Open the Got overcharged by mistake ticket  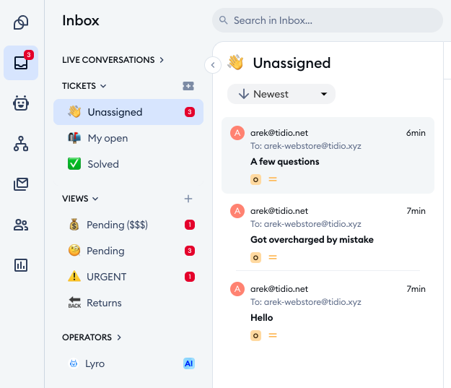click(x=328, y=232)
